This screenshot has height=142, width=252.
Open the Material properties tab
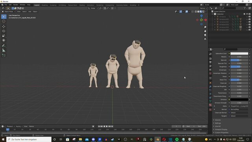[210, 105]
